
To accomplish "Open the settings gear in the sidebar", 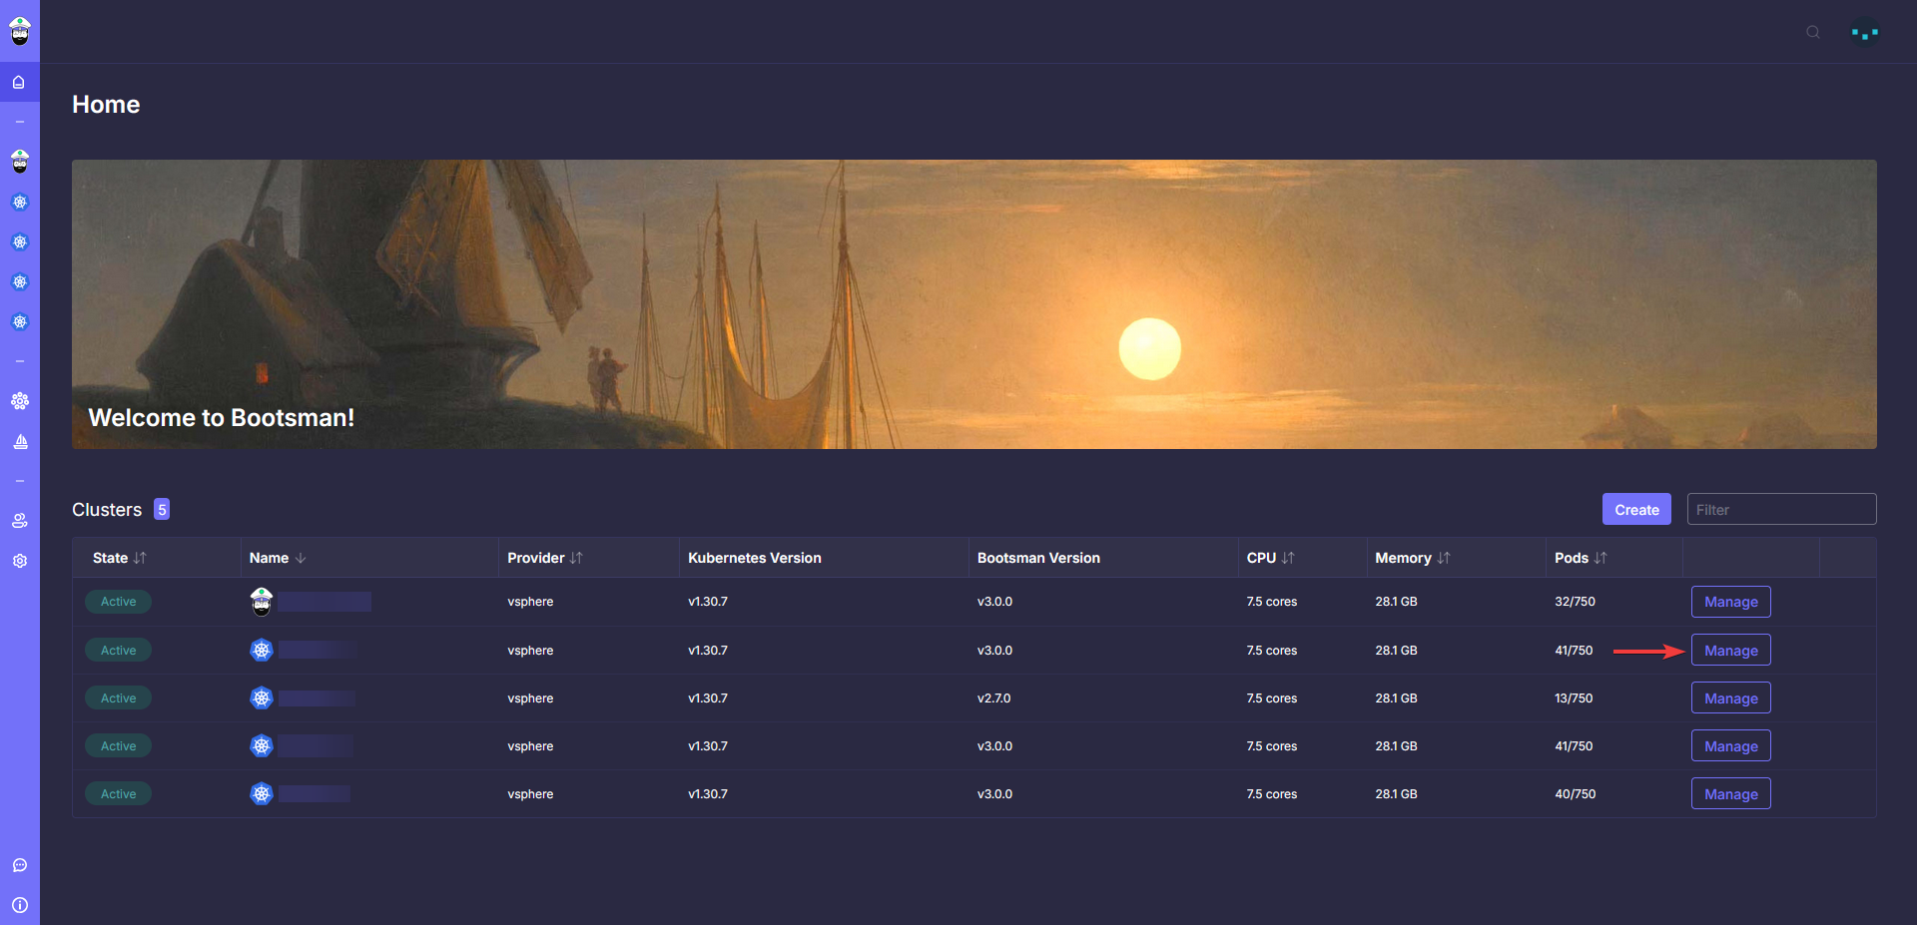I will pyautogui.click(x=20, y=561).
